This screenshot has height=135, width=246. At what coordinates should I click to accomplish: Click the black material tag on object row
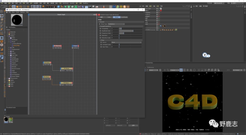coord(165,26)
